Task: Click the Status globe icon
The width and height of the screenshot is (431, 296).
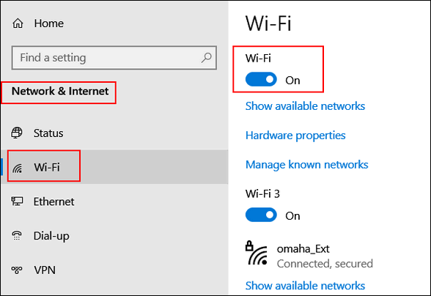Action: (x=17, y=133)
